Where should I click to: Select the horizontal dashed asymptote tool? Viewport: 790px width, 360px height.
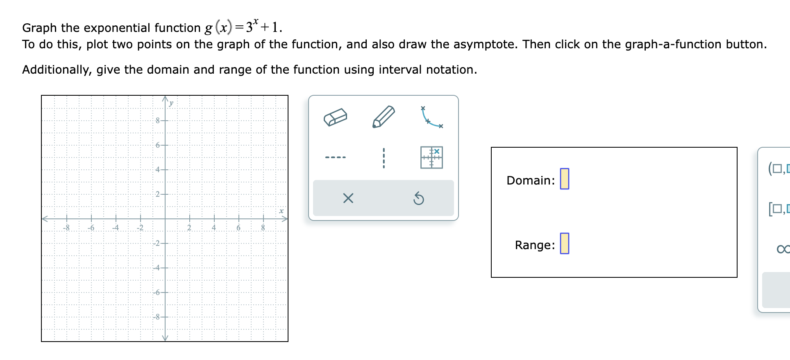pos(335,157)
